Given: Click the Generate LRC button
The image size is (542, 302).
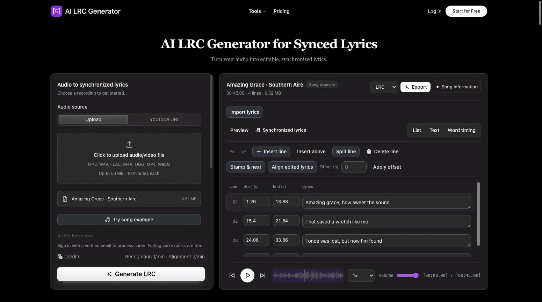Looking at the screenshot, I should tap(131, 274).
